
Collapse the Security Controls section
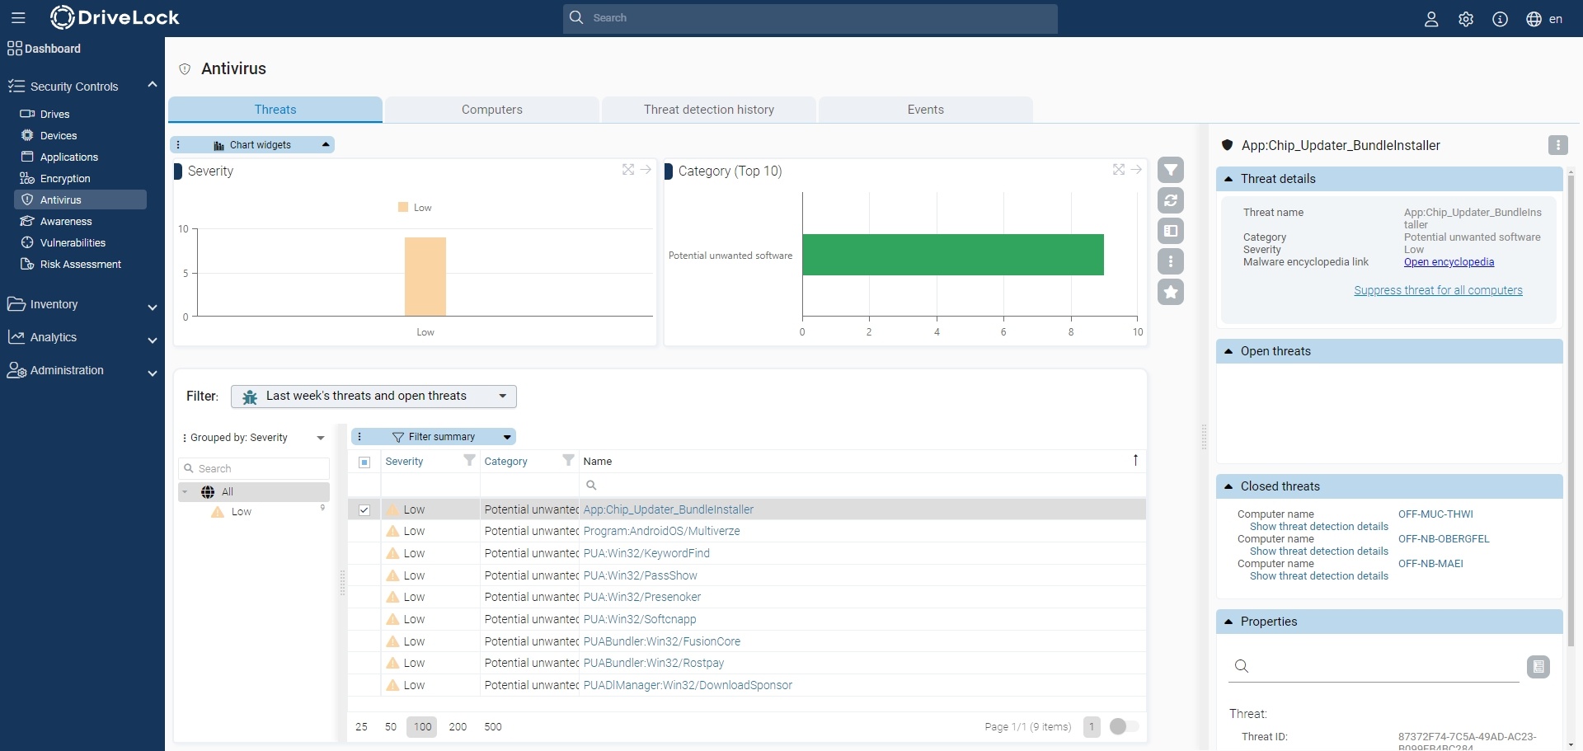(152, 85)
